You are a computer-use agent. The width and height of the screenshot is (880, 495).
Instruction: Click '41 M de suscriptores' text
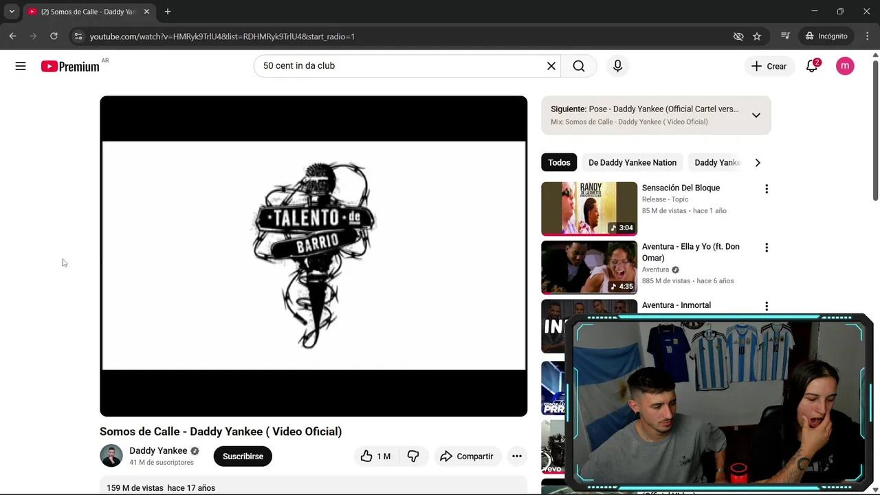pyautogui.click(x=162, y=463)
